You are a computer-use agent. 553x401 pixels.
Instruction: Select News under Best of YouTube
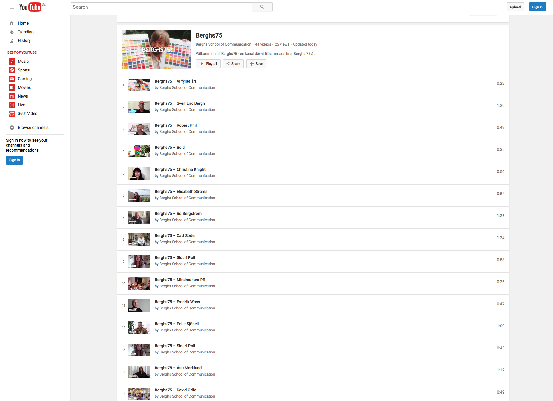23,96
